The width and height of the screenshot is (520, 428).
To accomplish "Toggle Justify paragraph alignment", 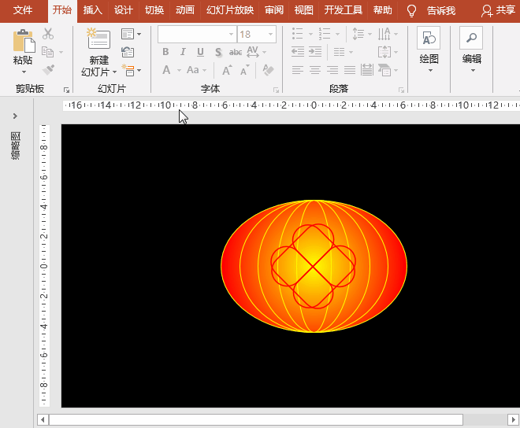I will pos(350,70).
